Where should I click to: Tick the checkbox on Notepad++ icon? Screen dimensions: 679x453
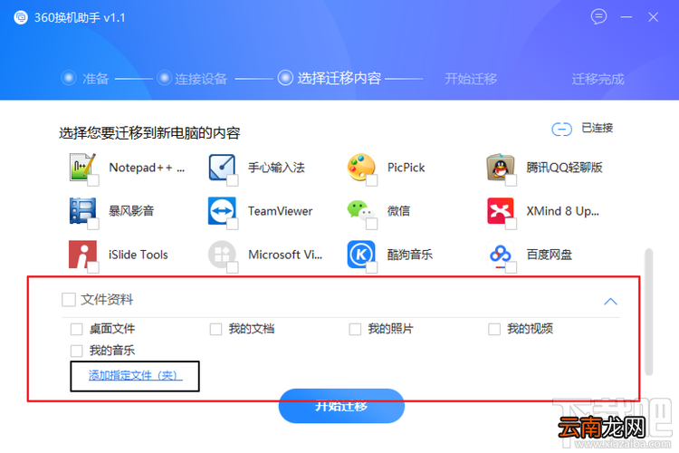(93, 180)
